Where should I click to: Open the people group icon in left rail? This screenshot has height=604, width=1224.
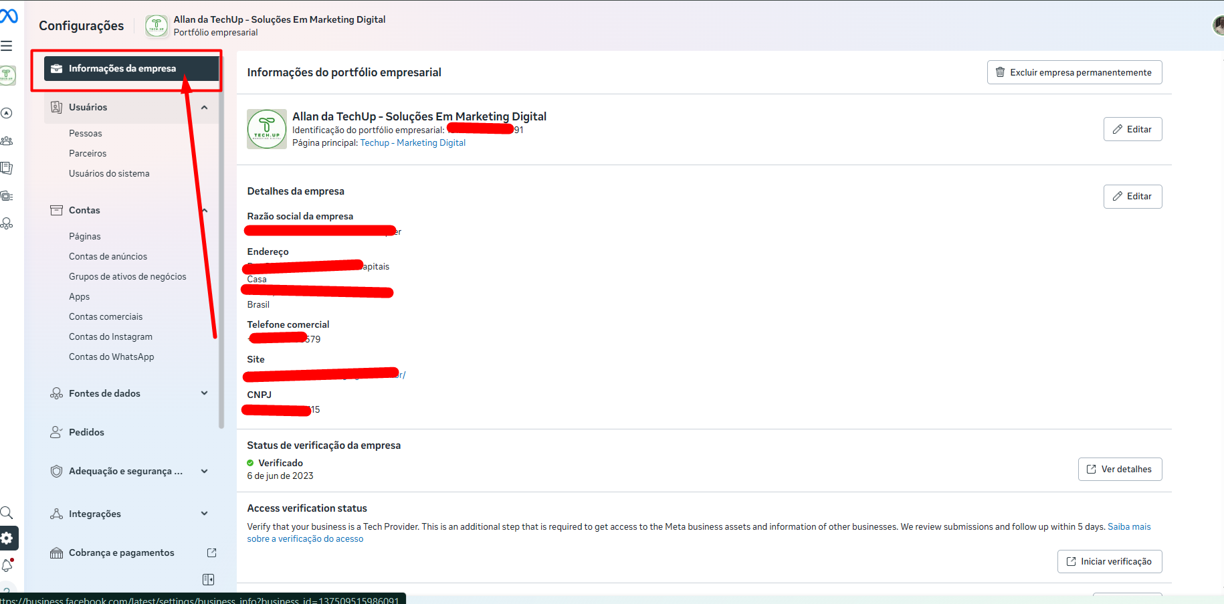pyautogui.click(x=7, y=141)
